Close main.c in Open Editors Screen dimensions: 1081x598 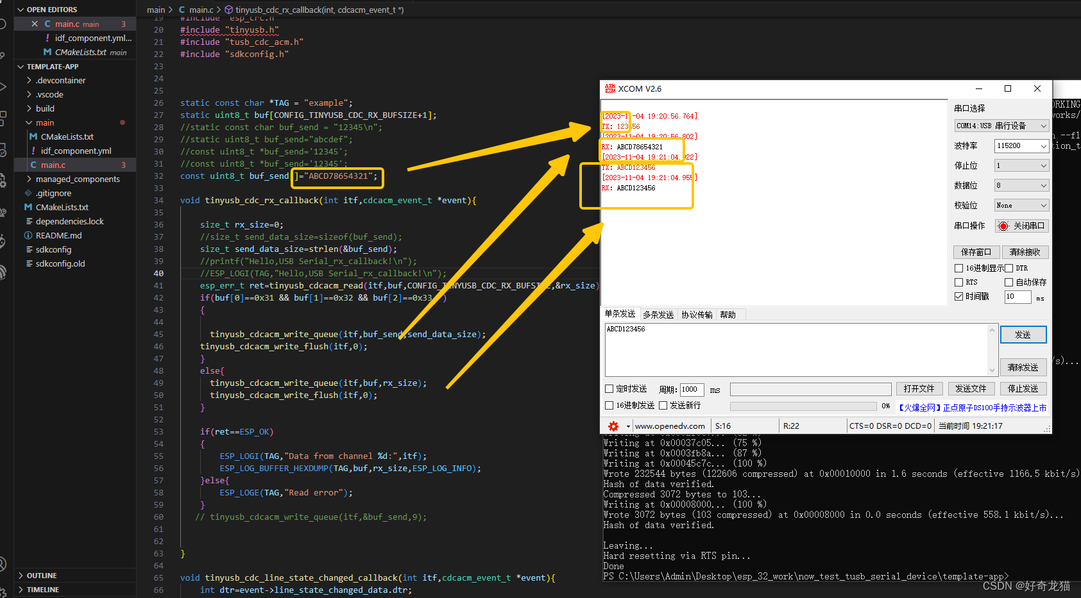[35, 24]
